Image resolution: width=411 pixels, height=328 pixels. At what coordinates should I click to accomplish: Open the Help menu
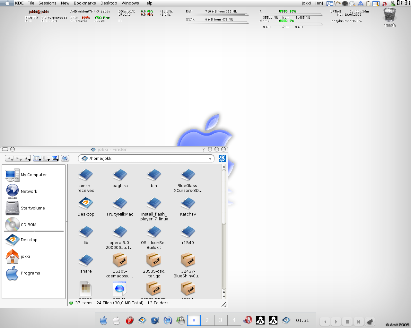point(148,3)
